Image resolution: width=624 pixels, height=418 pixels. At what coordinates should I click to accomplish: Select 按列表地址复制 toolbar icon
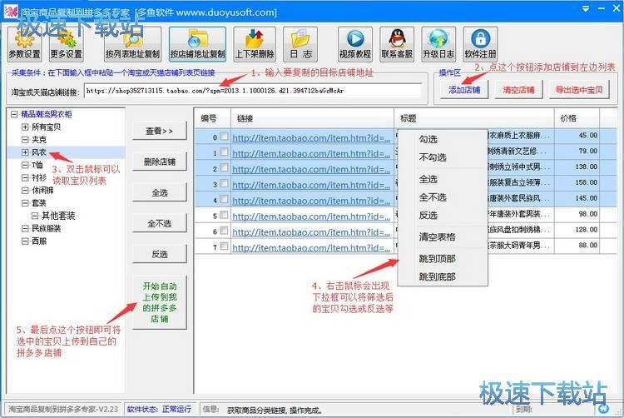tap(132, 44)
